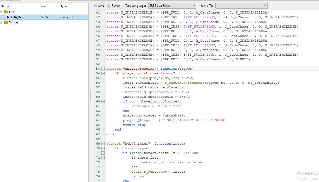This screenshot has height=182, width=319.
Task: Select the Lua folder label
Action: coord(11,12)
